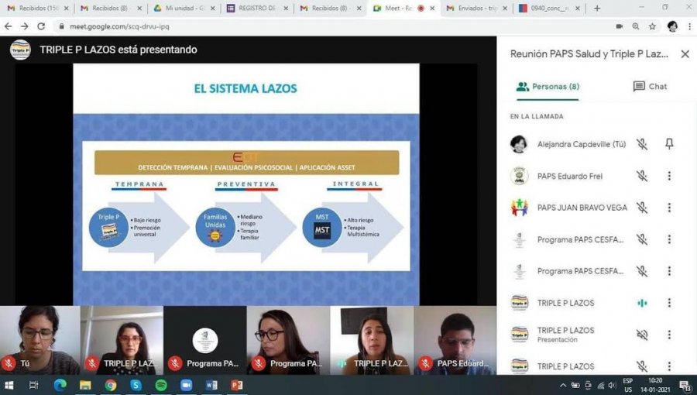Open PowerPoint from the taskbar
This screenshot has width=697, height=395.
237,385
